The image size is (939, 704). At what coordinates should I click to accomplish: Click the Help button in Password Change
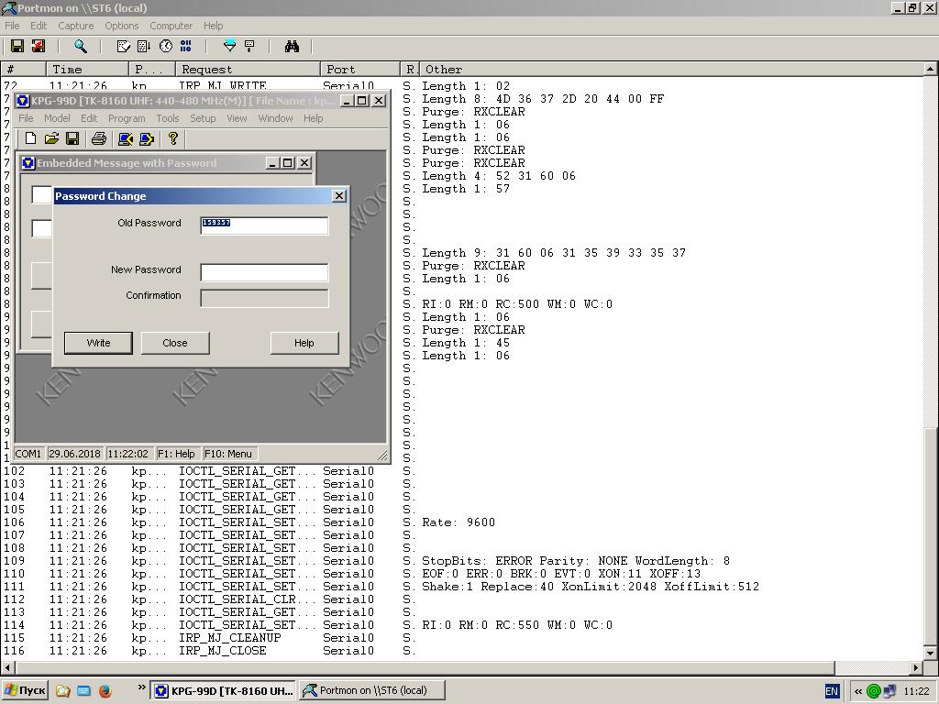tap(304, 343)
